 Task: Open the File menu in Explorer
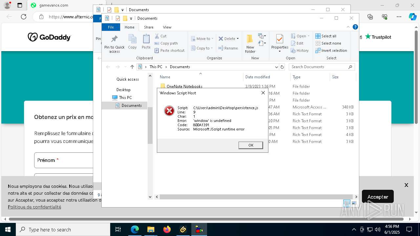pyautogui.click(x=111, y=27)
